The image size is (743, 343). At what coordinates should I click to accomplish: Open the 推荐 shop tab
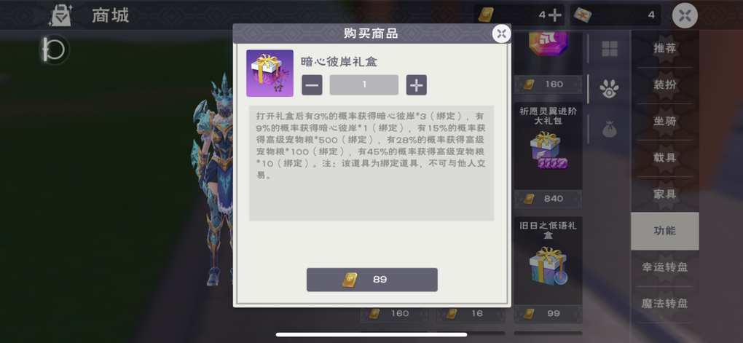click(x=664, y=48)
